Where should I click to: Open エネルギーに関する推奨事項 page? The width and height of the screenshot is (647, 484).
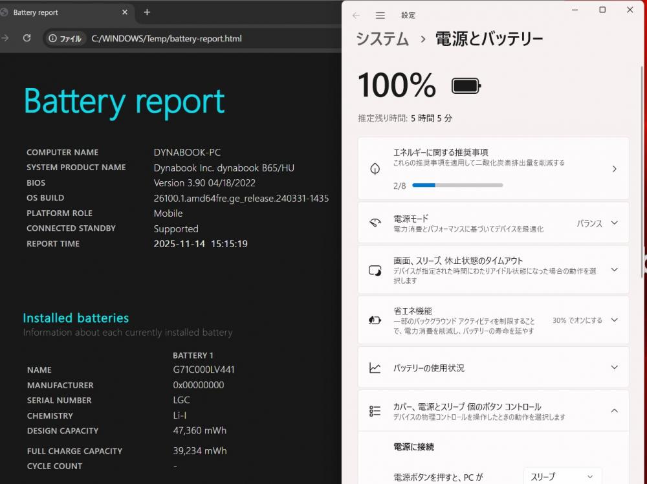click(493, 168)
